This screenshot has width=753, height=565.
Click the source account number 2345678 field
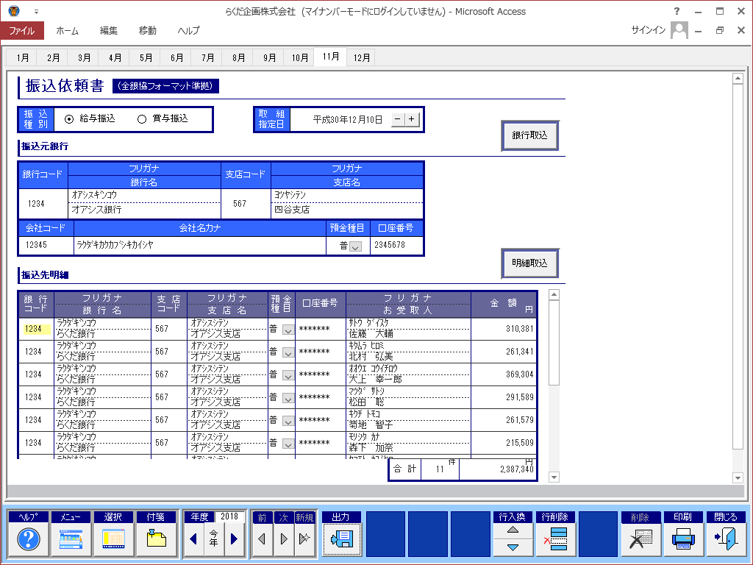coord(396,245)
